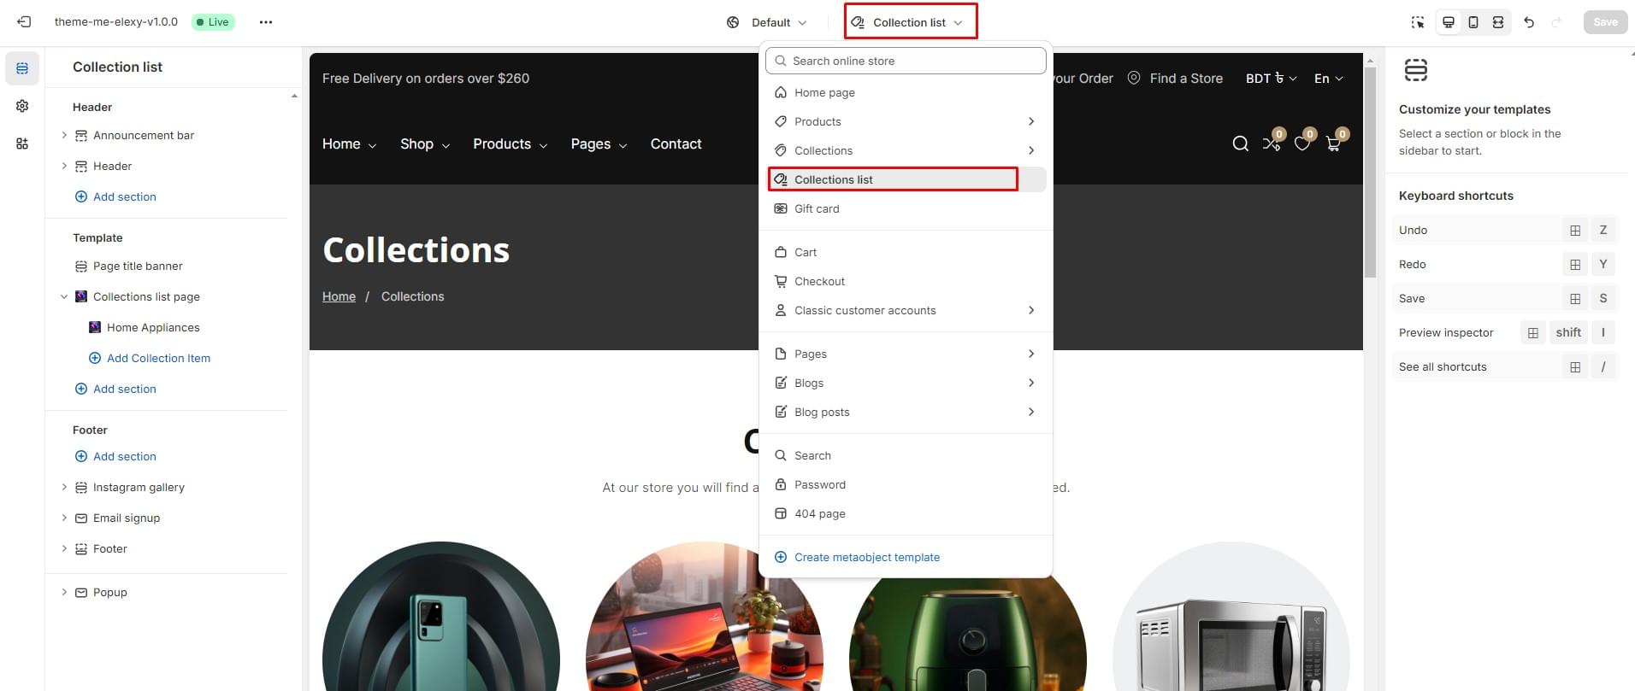Click the undo arrow icon
The height and width of the screenshot is (691, 1635).
click(1529, 22)
